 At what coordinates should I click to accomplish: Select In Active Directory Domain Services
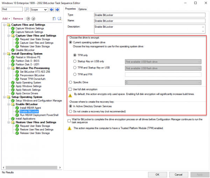(x=70, y=106)
